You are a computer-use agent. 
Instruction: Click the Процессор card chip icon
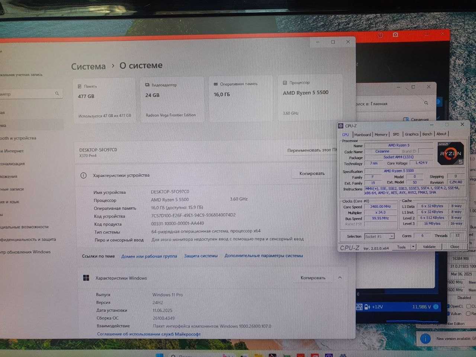coord(285,83)
